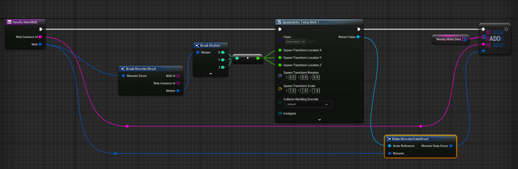Click Rotation X value field
The image size is (518, 169).
(x=292, y=78)
